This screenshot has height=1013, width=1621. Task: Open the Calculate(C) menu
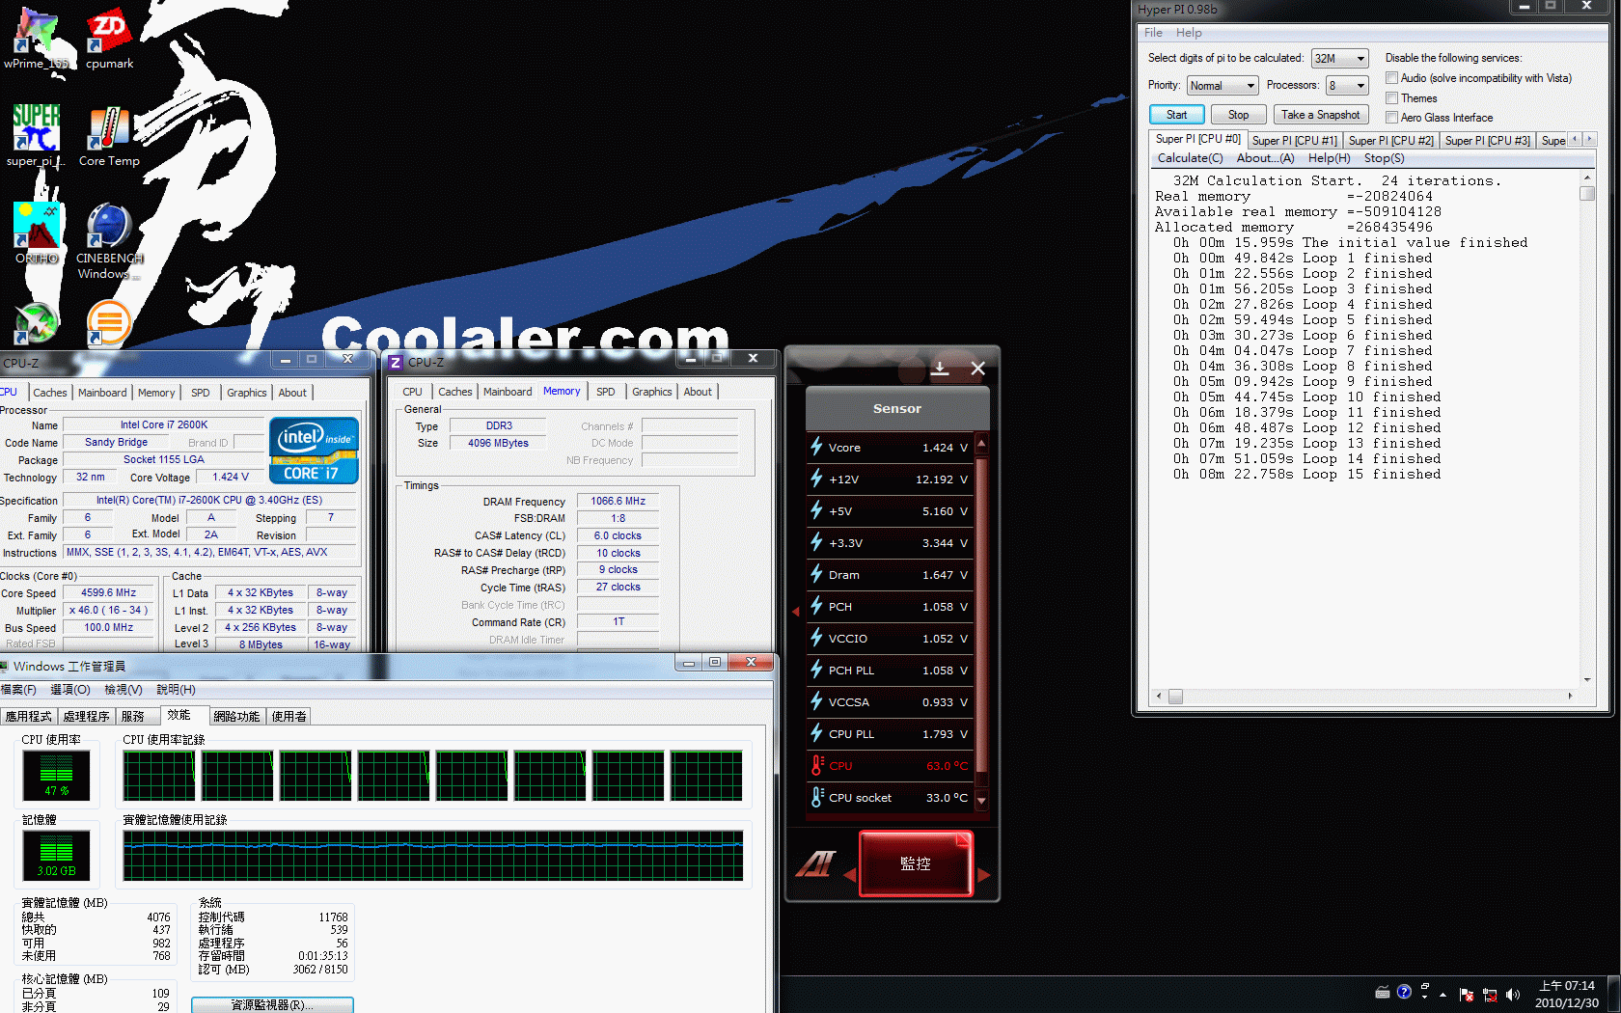(x=1190, y=158)
